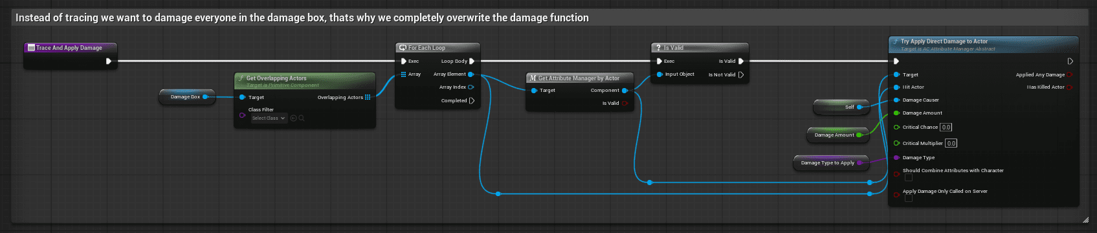Select the Damage Type to Apply variable node

click(831, 162)
